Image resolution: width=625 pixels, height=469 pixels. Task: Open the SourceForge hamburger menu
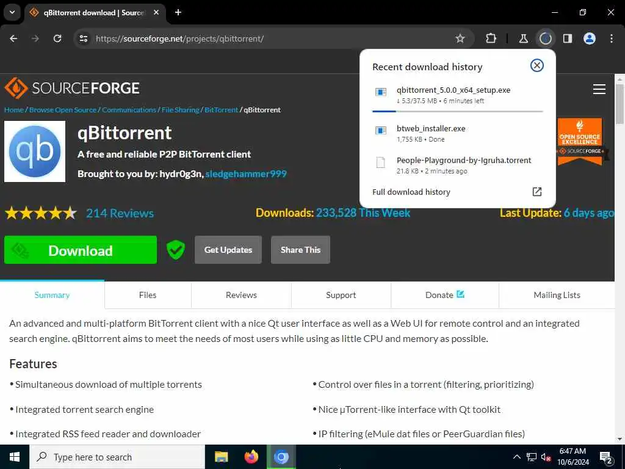[599, 89]
